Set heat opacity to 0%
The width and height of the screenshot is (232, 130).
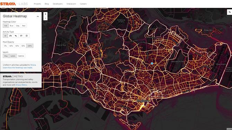pyautogui.click(x=6, y=46)
